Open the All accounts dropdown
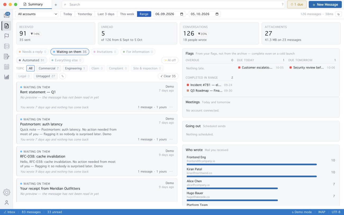 coord(37,14)
